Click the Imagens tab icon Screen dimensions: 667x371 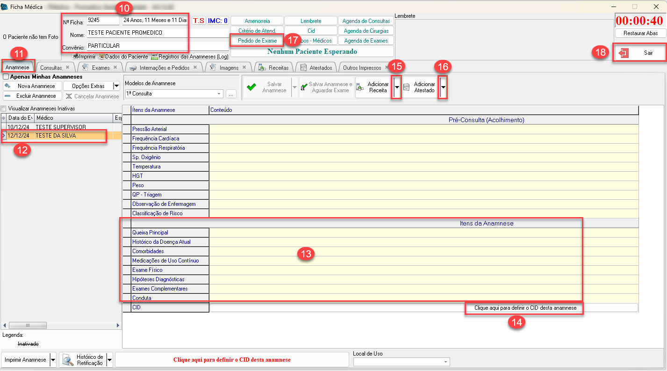213,67
